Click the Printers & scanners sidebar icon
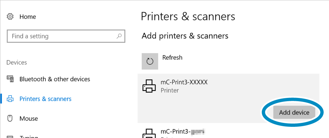Screen dimensions: 329x138 [x=10, y=99]
